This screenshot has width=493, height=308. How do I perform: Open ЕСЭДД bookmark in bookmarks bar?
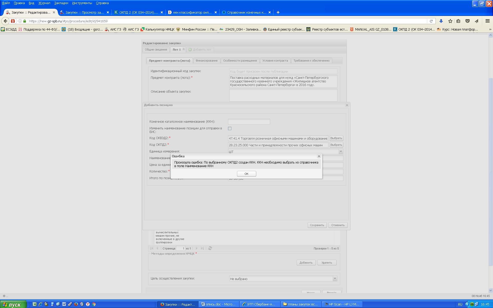pos(9,29)
